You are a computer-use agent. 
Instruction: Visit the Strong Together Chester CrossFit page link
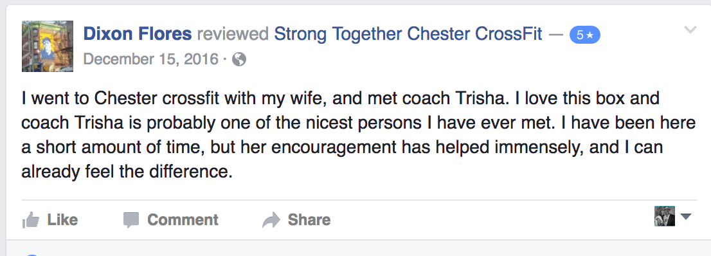(408, 34)
